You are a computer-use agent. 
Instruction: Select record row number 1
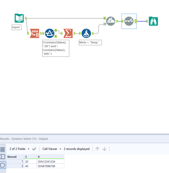15,162
